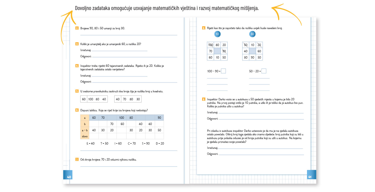
Task: Click the blue circle labeled 10
Action: pyautogui.click(x=217, y=34)
